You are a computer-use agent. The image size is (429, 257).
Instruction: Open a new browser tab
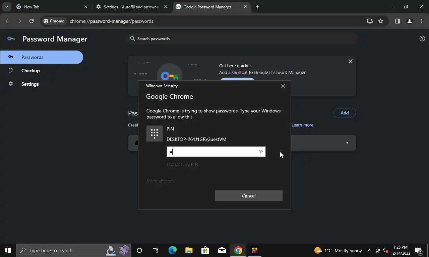(x=257, y=7)
